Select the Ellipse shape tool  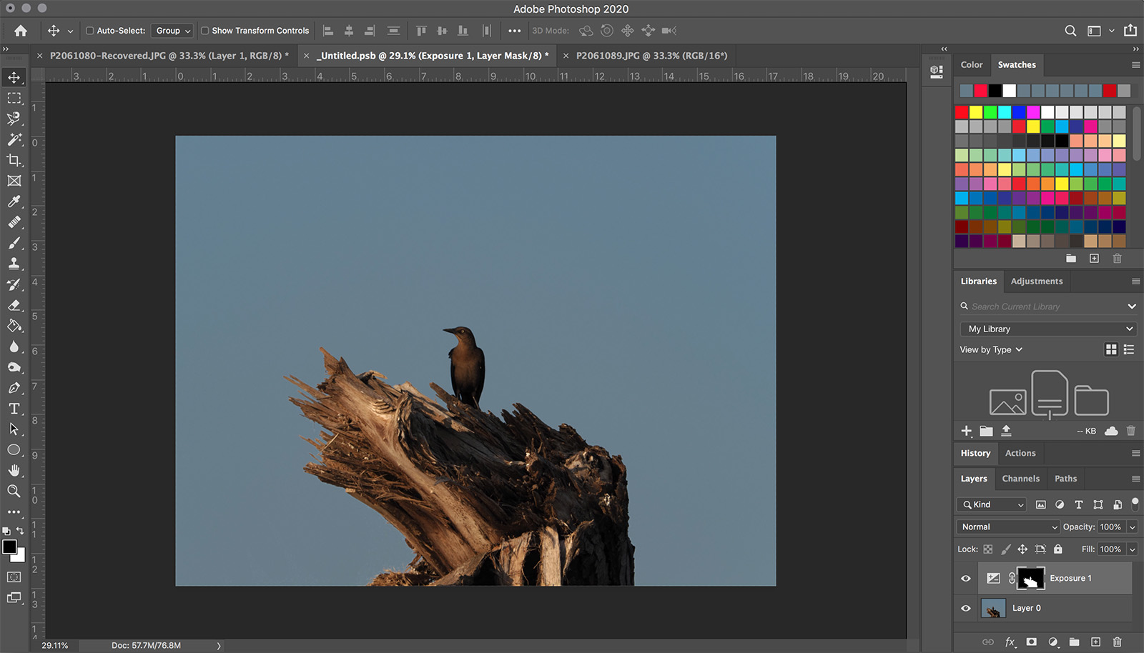click(x=14, y=450)
